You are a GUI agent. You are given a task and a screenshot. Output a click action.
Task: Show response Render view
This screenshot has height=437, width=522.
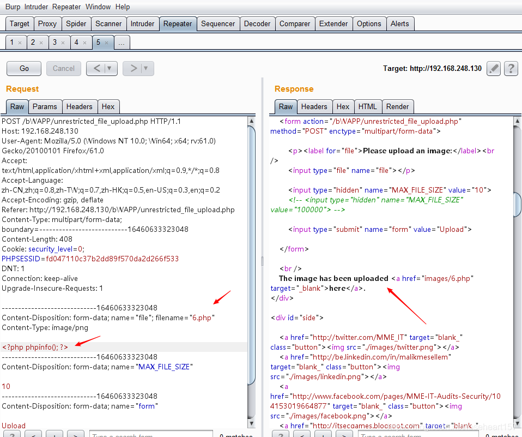click(x=397, y=107)
